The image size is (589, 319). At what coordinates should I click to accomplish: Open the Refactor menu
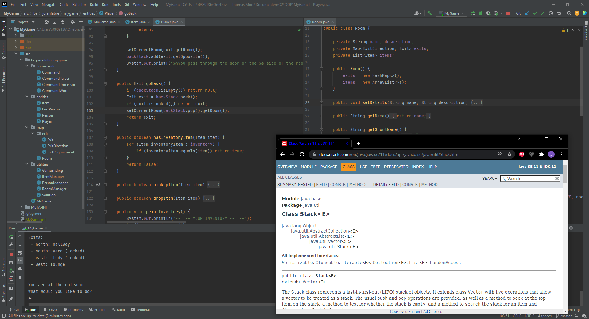79,5
